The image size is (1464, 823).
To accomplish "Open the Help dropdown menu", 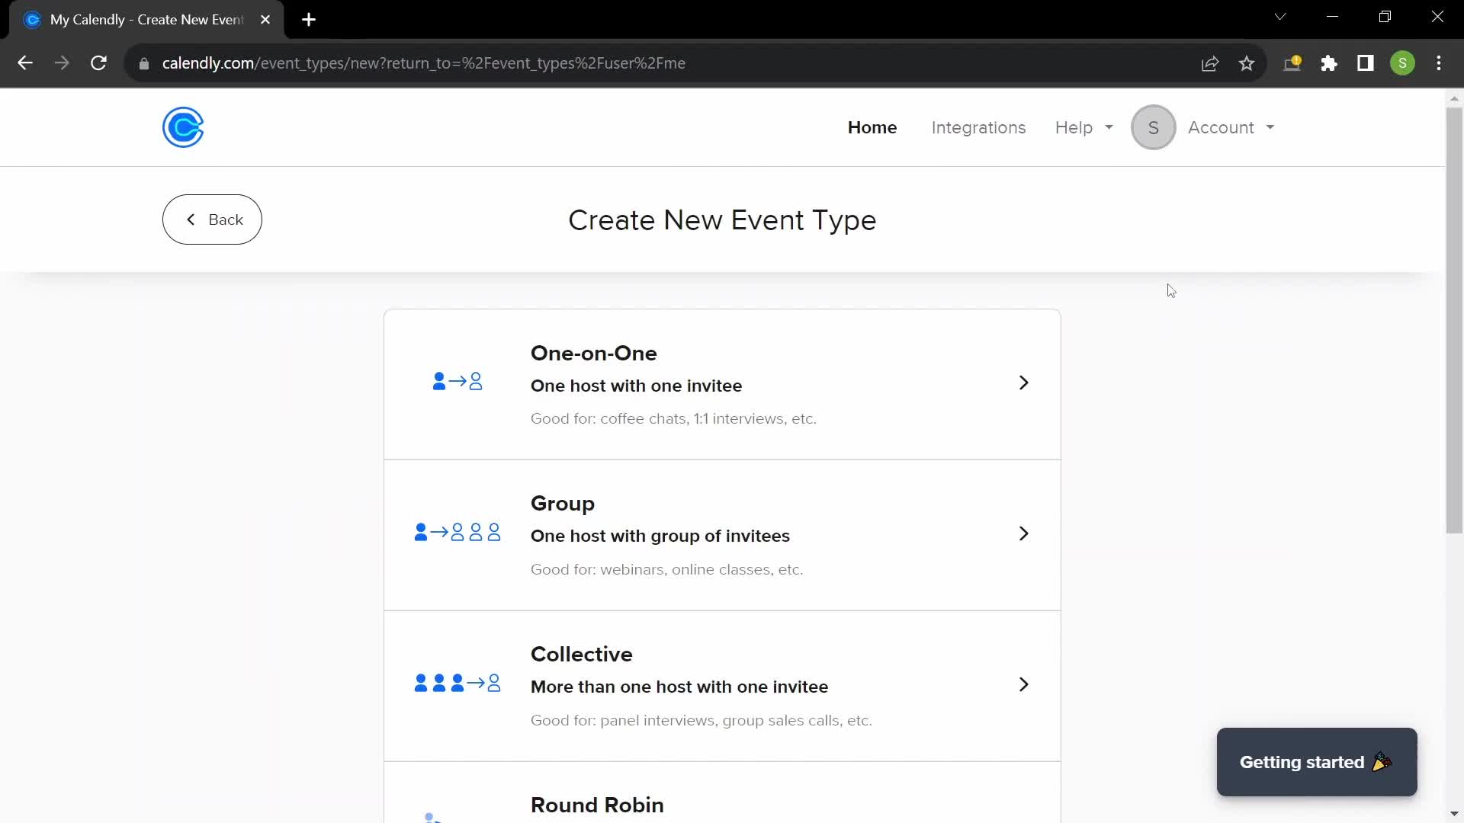I will (x=1084, y=127).
